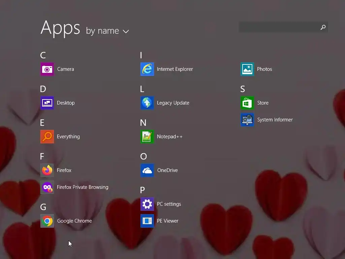Expand the 'by name' sort dropdown
The image size is (345, 259).
(107, 31)
